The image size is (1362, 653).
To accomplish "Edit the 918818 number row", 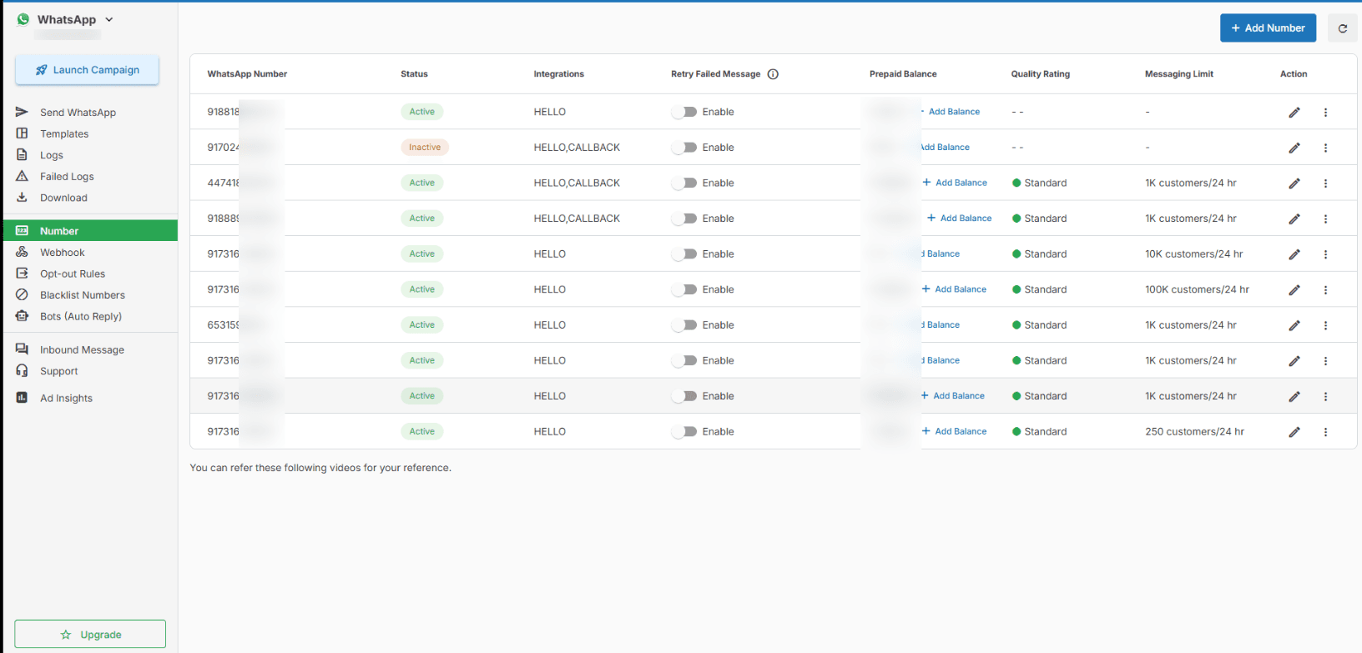I will point(1294,112).
